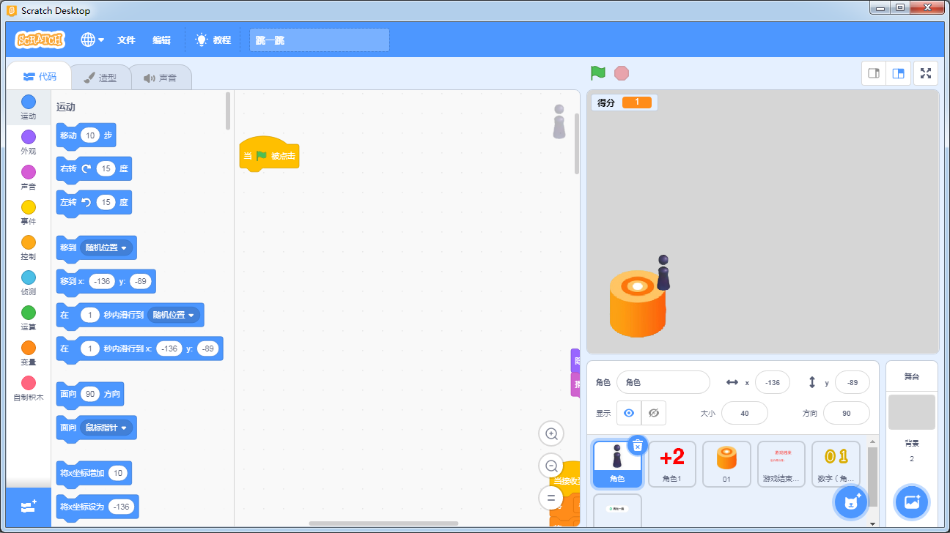The image size is (950, 533).
Task: Delete 角色 sprite using trash icon
Action: 637,444
